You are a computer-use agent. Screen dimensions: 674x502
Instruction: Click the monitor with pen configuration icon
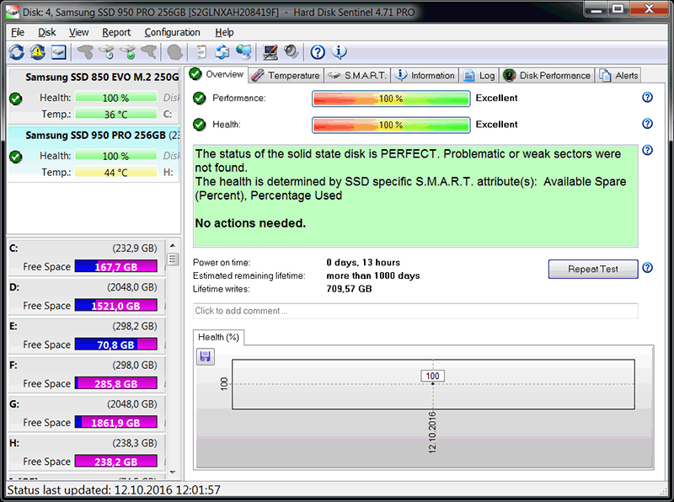click(270, 52)
